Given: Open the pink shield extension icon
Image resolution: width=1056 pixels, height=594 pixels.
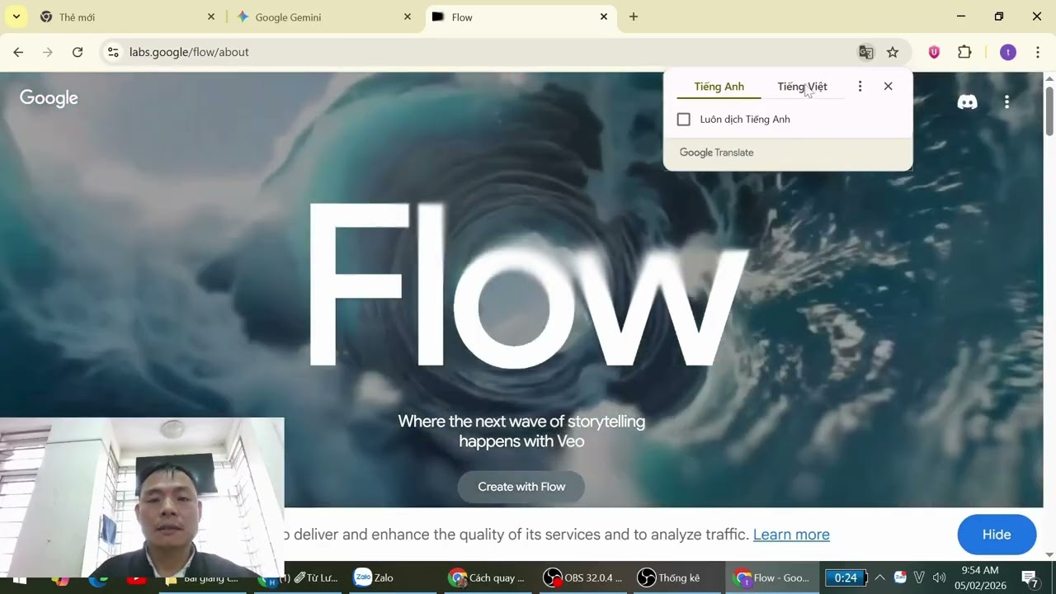Looking at the screenshot, I should 934,52.
